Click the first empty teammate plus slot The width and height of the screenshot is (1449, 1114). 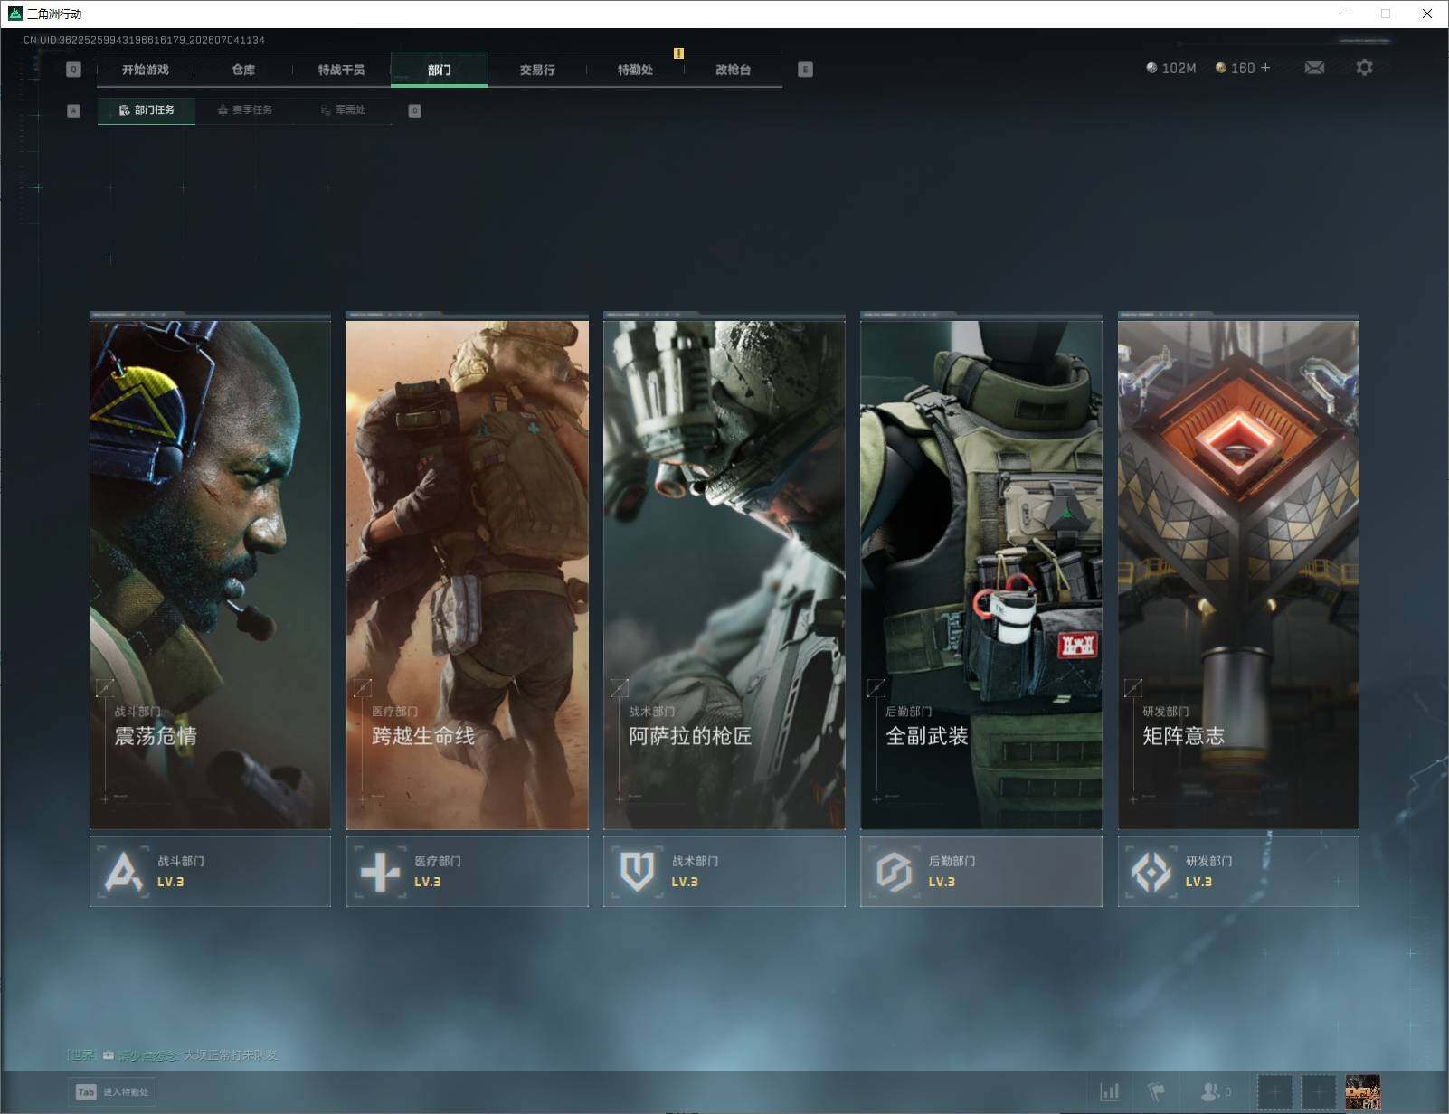(1275, 1092)
